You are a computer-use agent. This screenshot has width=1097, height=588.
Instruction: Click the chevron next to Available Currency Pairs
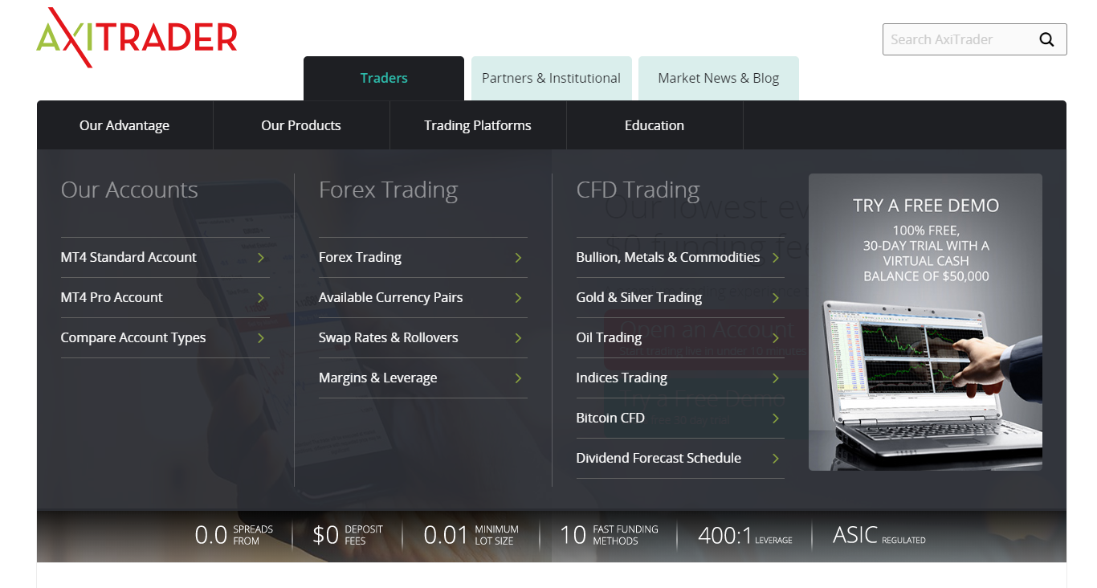[x=519, y=298]
